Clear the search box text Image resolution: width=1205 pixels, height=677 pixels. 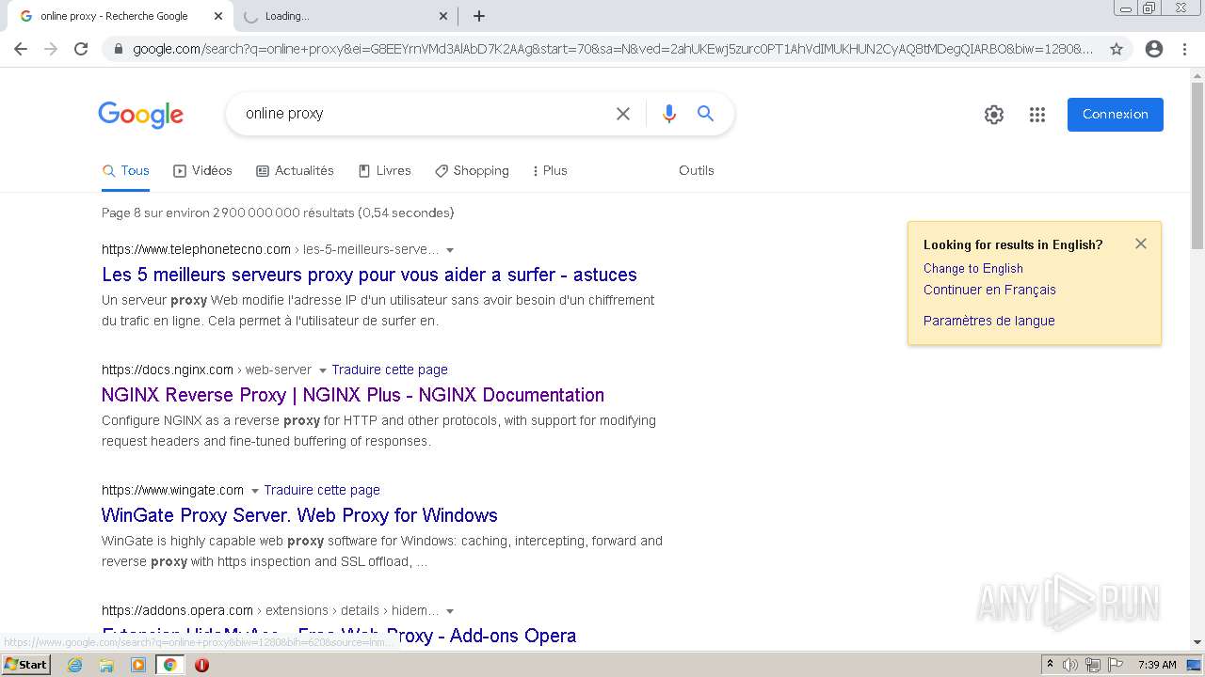pyautogui.click(x=623, y=114)
